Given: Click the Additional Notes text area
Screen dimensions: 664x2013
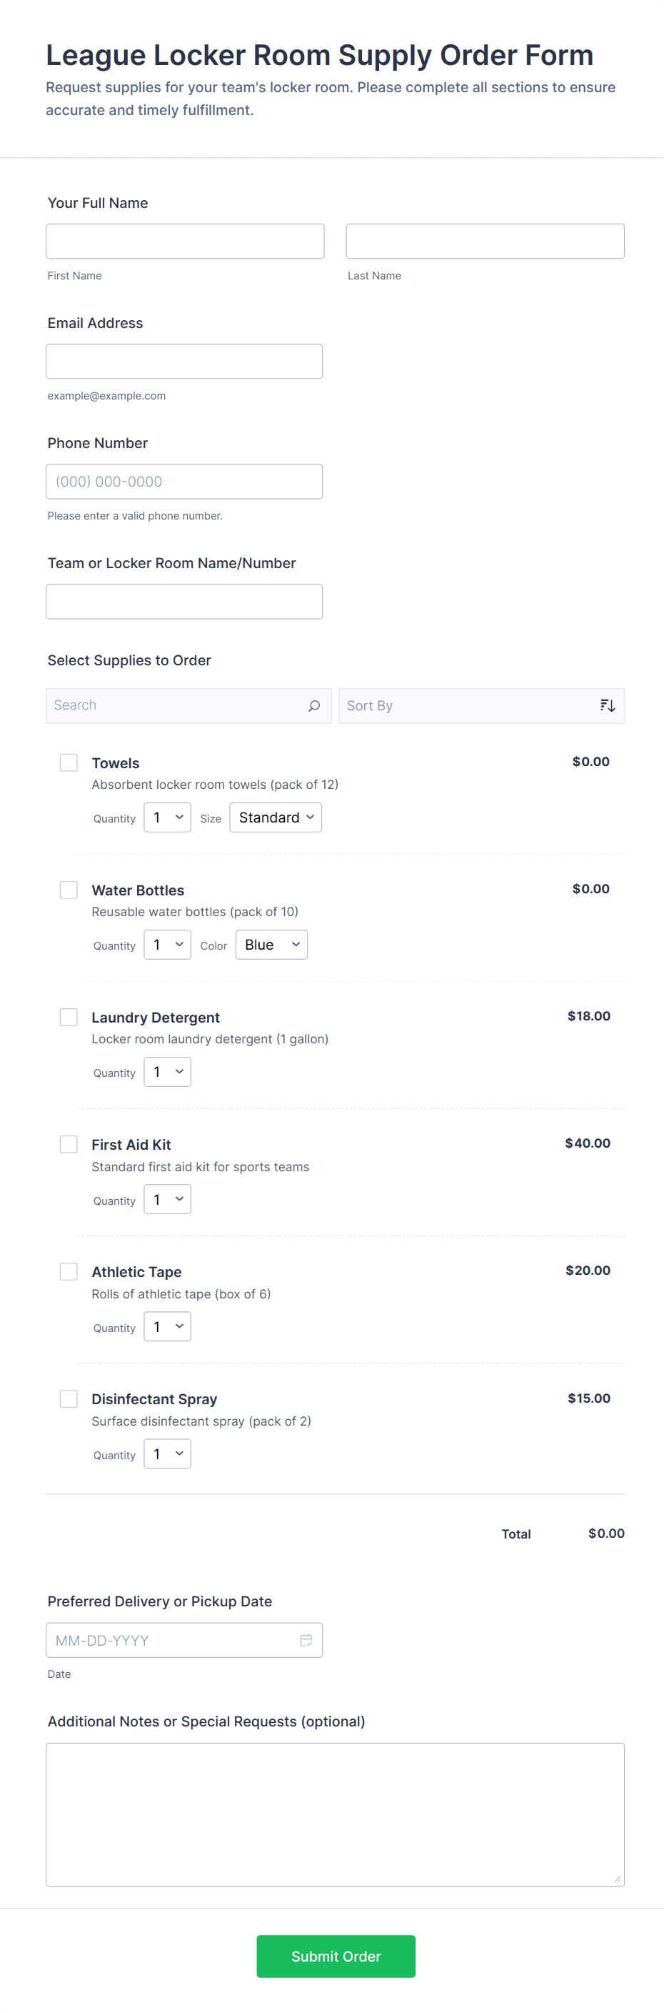Looking at the screenshot, I should click(335, 1814).
